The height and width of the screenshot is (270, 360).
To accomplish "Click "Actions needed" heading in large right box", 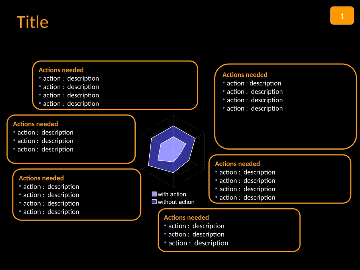I will click(245, 75).
